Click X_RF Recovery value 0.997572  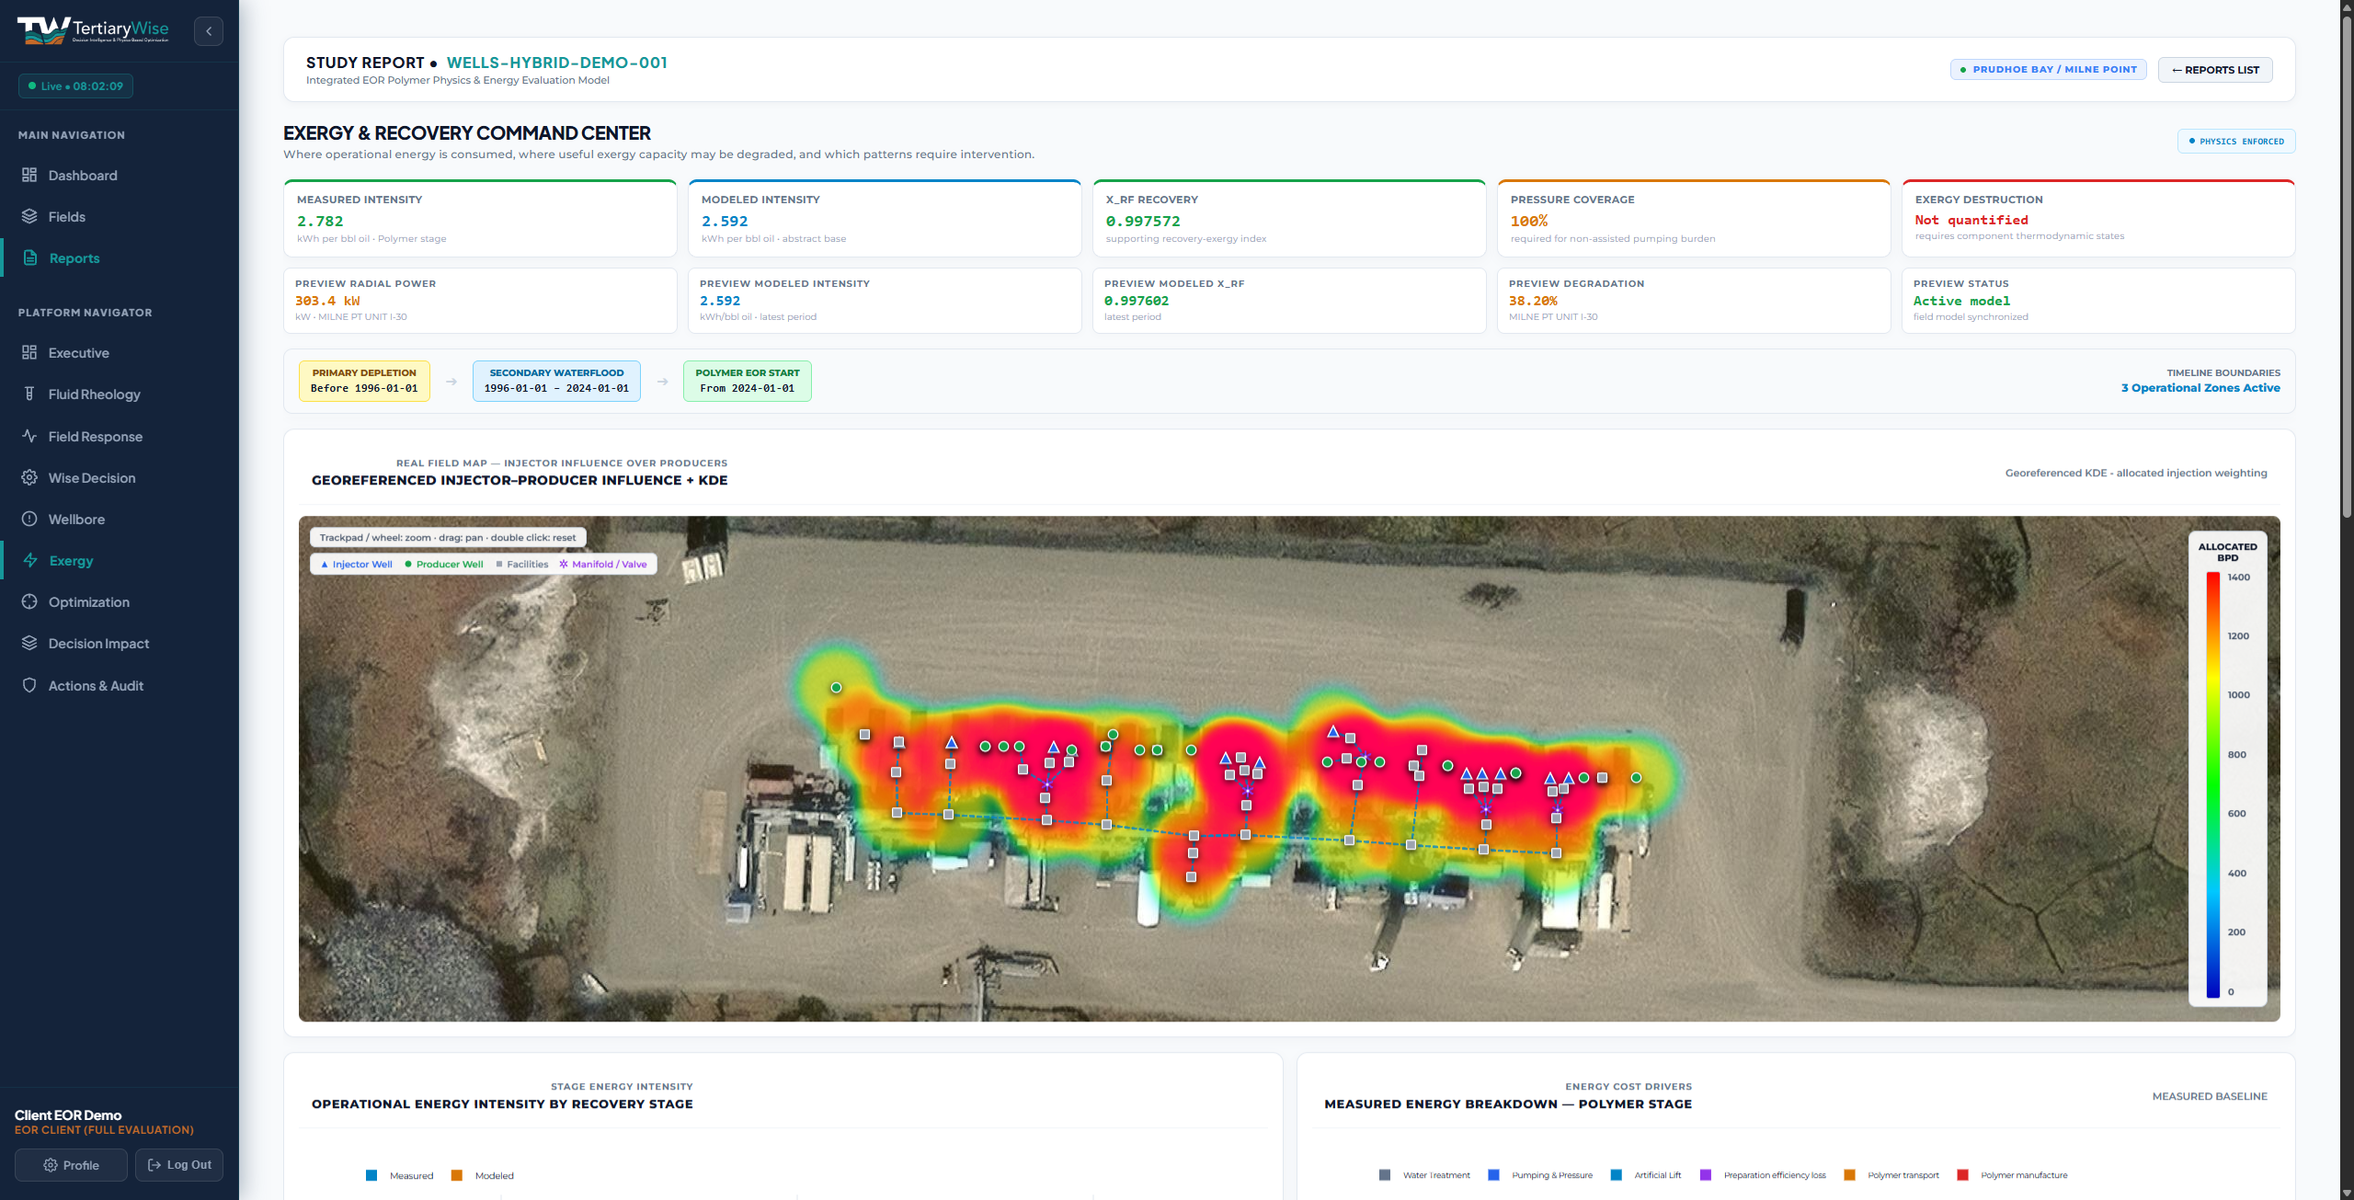[1143, 222]
